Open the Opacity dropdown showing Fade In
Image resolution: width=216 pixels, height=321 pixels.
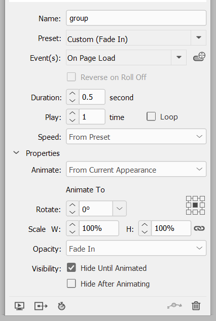point(136,248)
